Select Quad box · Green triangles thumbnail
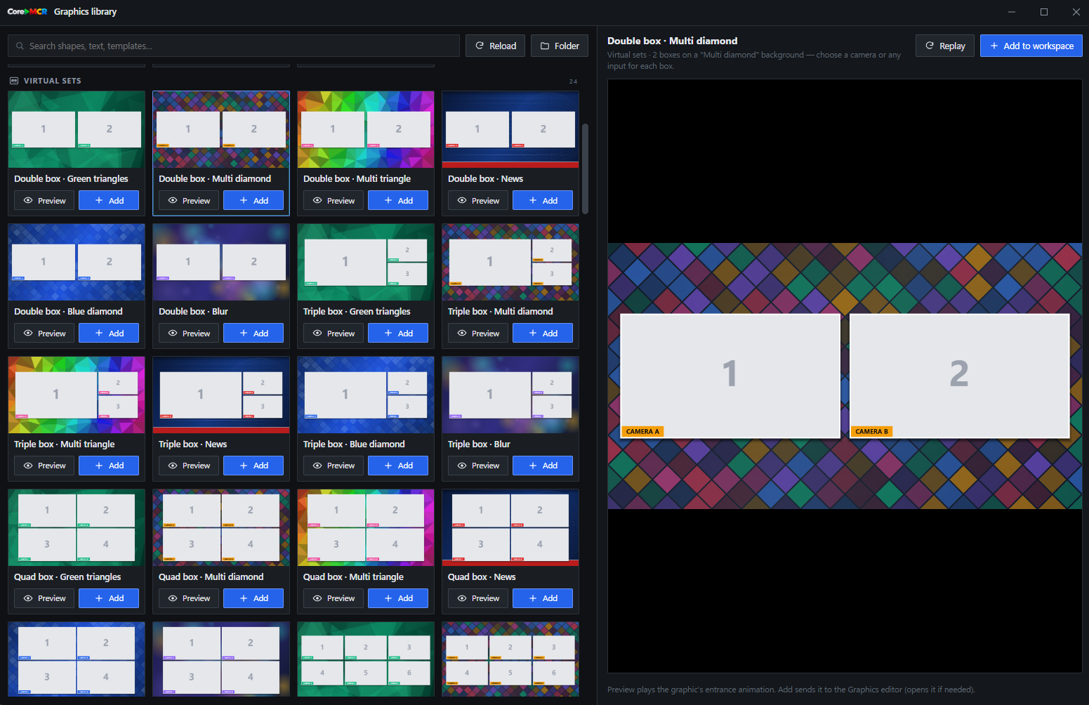The height and width of the screenshot is (705, 1089). [77, 527]
